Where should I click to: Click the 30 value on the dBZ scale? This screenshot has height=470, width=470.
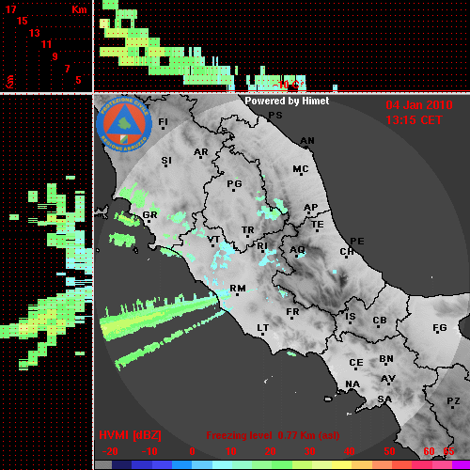click(x=309, y=451)
